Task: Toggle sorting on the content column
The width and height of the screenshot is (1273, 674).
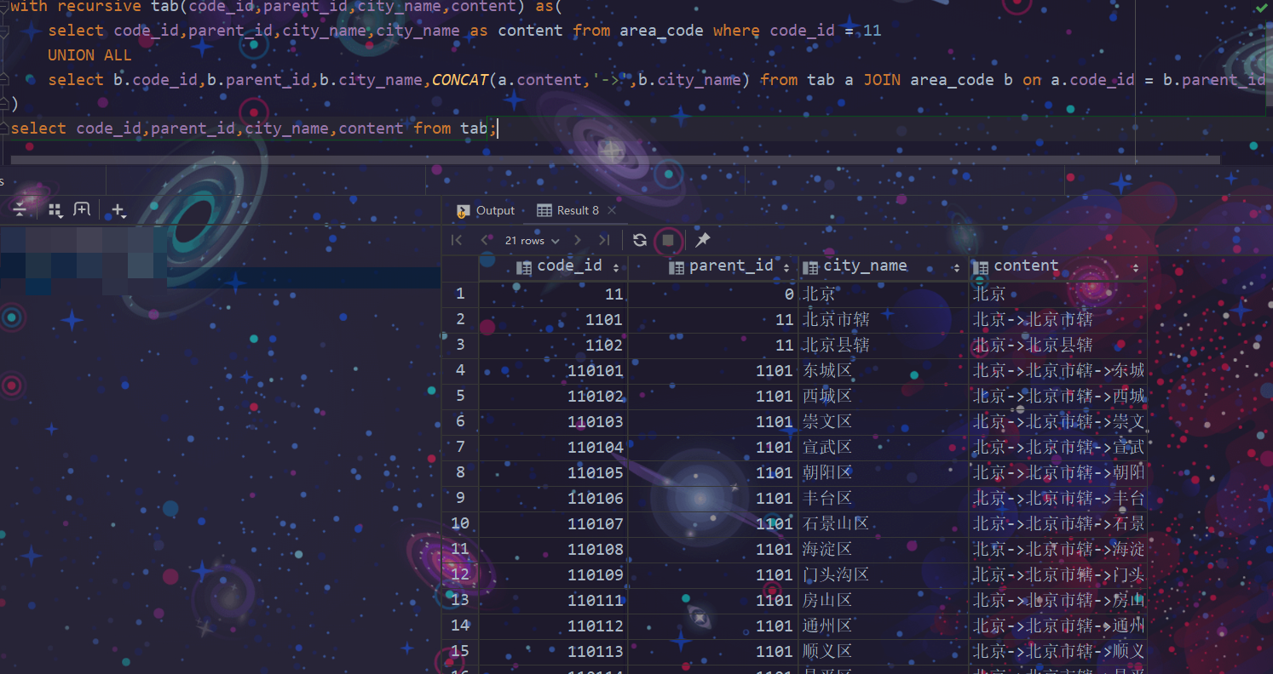Action: coord(1137,266)
